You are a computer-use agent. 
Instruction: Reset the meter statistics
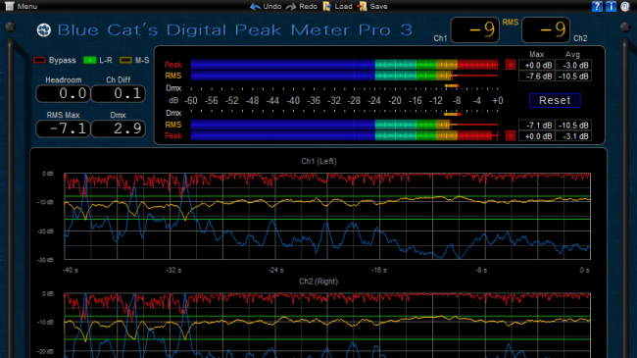tap(555, 100)
